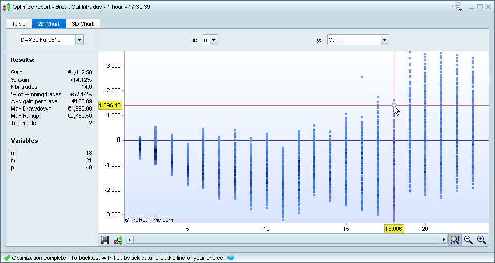Click the green checkmark icon in the status bar
This screenshot has height=263, width=495.
[6, 257]
